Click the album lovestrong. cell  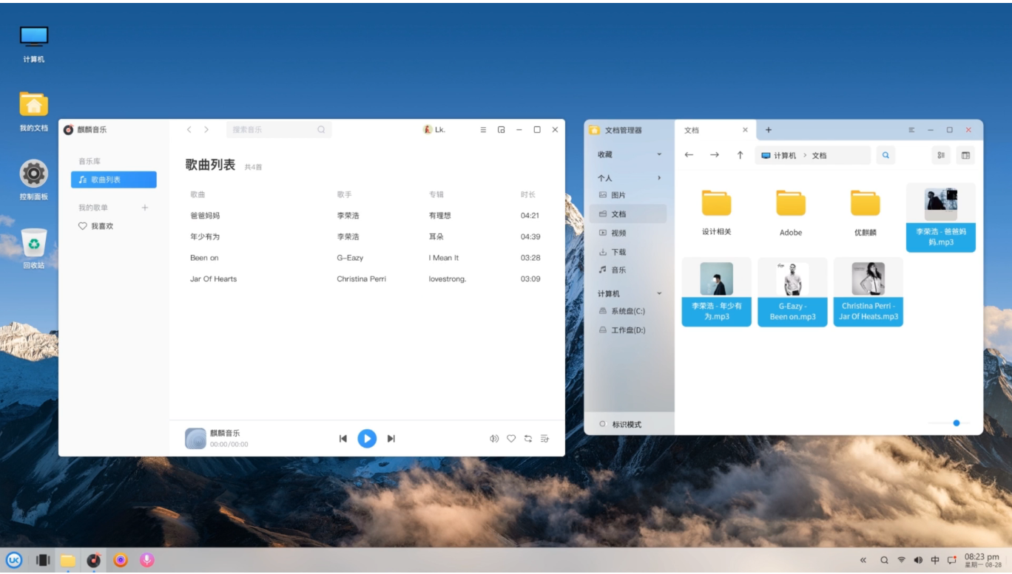click(x=448, y=279)
